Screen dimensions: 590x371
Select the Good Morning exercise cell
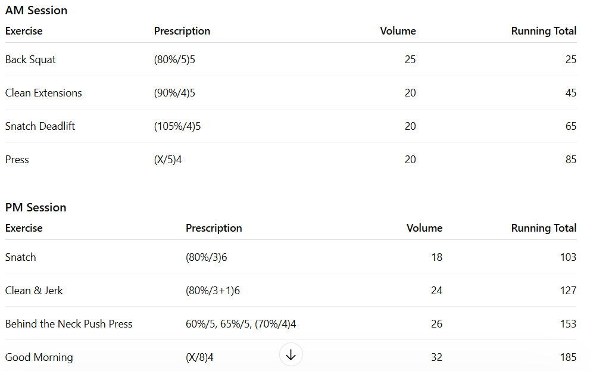tap(39, 357)
